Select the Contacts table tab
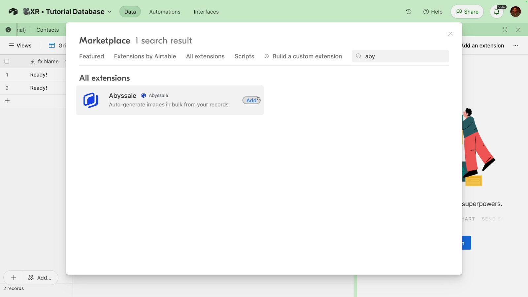The image size is (528, 297). point(48,30)
